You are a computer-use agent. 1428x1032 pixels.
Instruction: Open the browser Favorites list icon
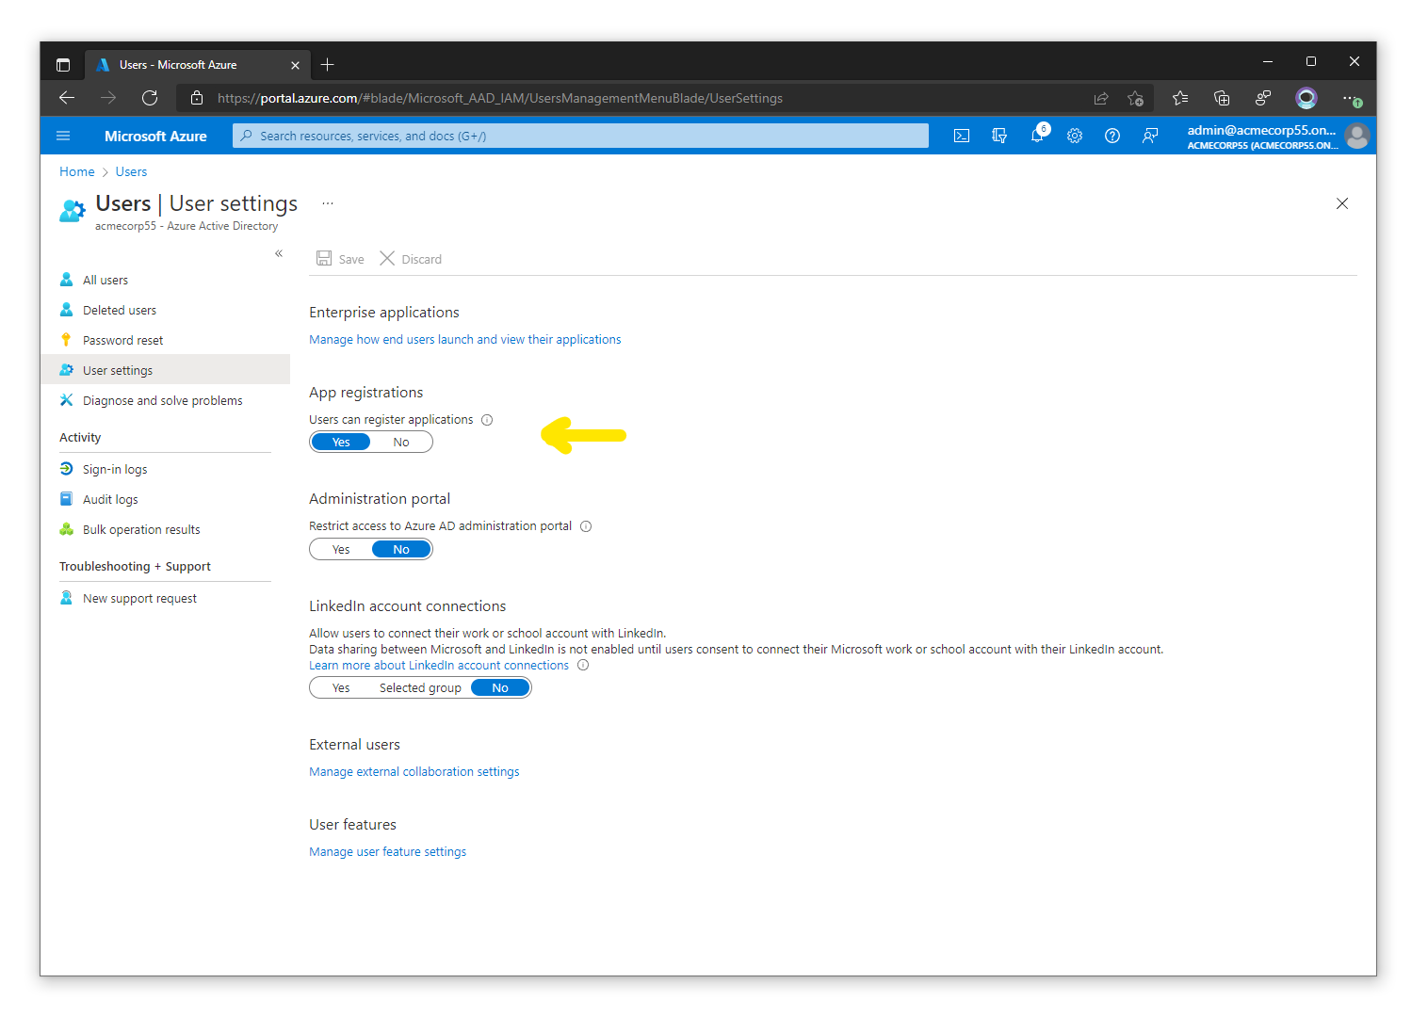tap(1180, 98)
